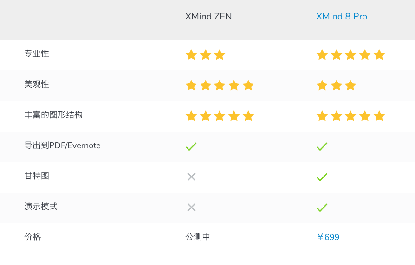Image resolution: width=415 pixels, height=265 pixels.
Task: Click fifth star of ZEN 美观性 rating
Action: 248,86
